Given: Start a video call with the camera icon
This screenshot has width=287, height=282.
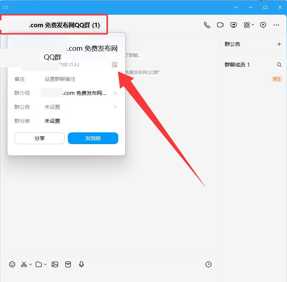Looking at the screenshot, I should pyautogui.click(x=220, y=25).
